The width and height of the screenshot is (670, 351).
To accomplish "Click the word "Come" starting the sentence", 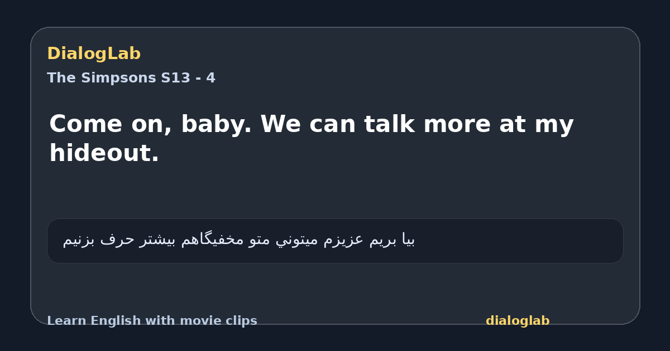I will [85, 124].
